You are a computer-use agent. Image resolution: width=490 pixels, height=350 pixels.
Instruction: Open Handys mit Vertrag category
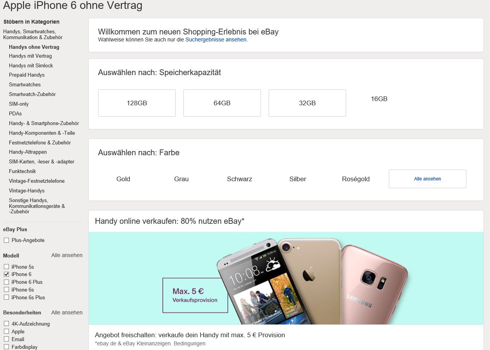tap(30, 56)
